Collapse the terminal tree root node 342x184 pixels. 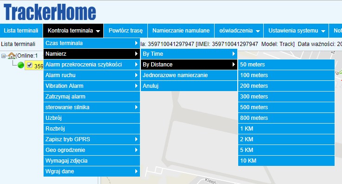click(4, 56)
